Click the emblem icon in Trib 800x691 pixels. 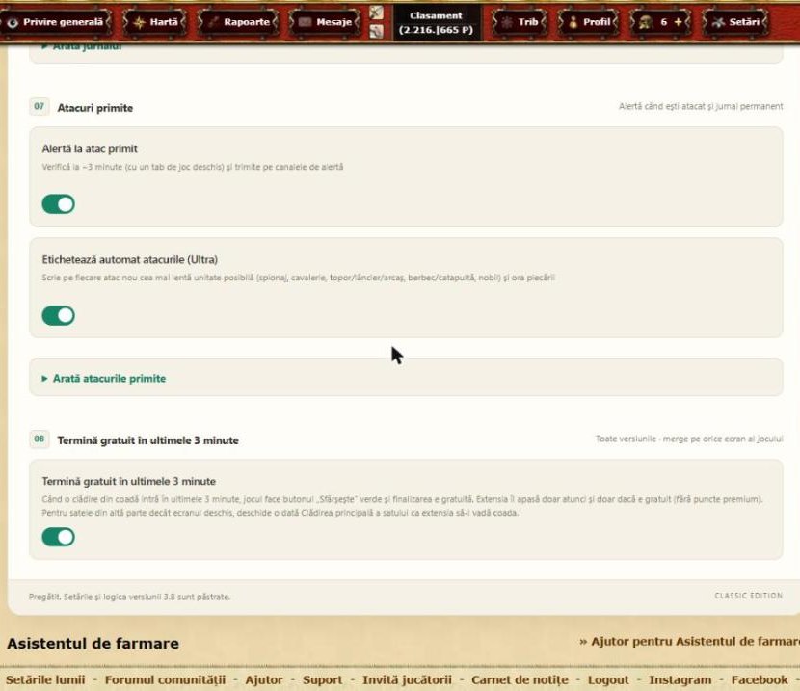pyautogui.click(x=507, y=22)
